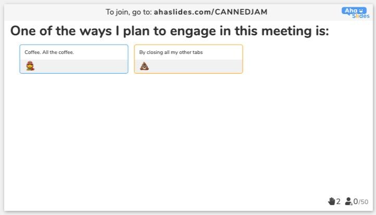Click the 'To join, go to:' text

click(129, 12)
